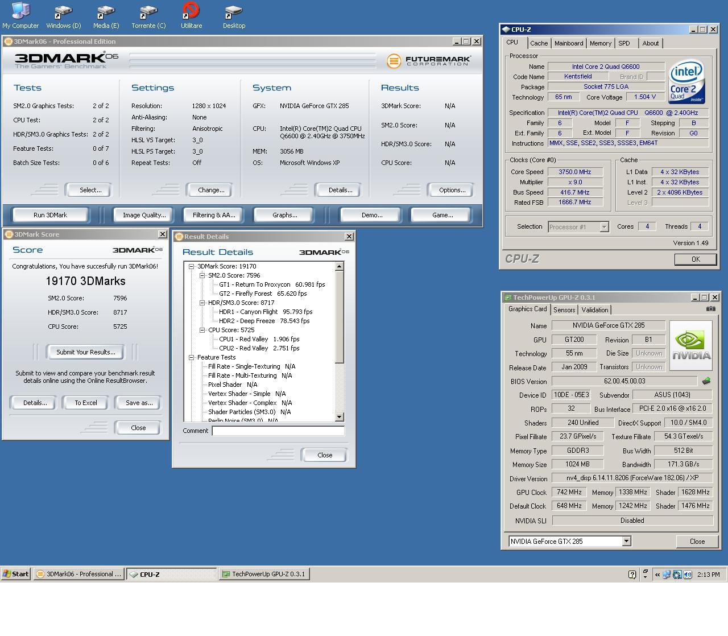728x636 pixels.
Task: Switch to CPU-Z Mainboard tab
Action: point(569,44)
